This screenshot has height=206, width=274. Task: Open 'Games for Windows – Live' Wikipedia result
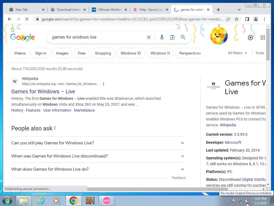pyautogui.click(x=43, y=91)
